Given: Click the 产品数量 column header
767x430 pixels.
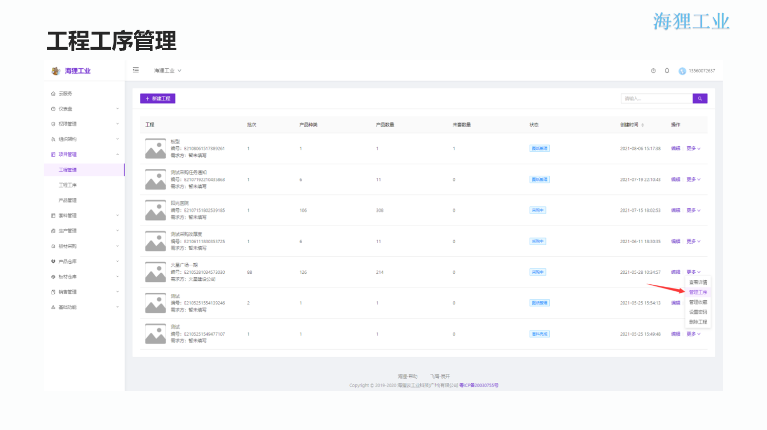Looking at the screenshot, I should 385,125.
